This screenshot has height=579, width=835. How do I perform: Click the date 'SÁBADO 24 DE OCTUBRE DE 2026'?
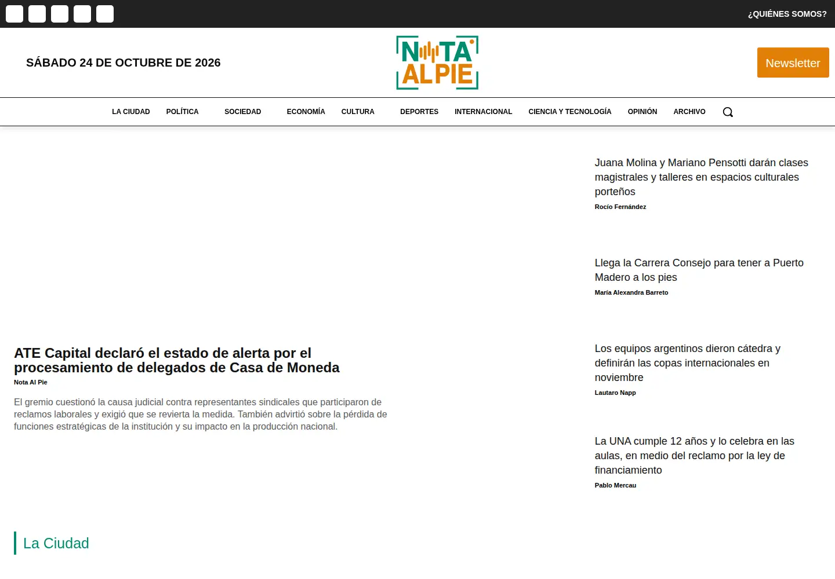point(124,63)
